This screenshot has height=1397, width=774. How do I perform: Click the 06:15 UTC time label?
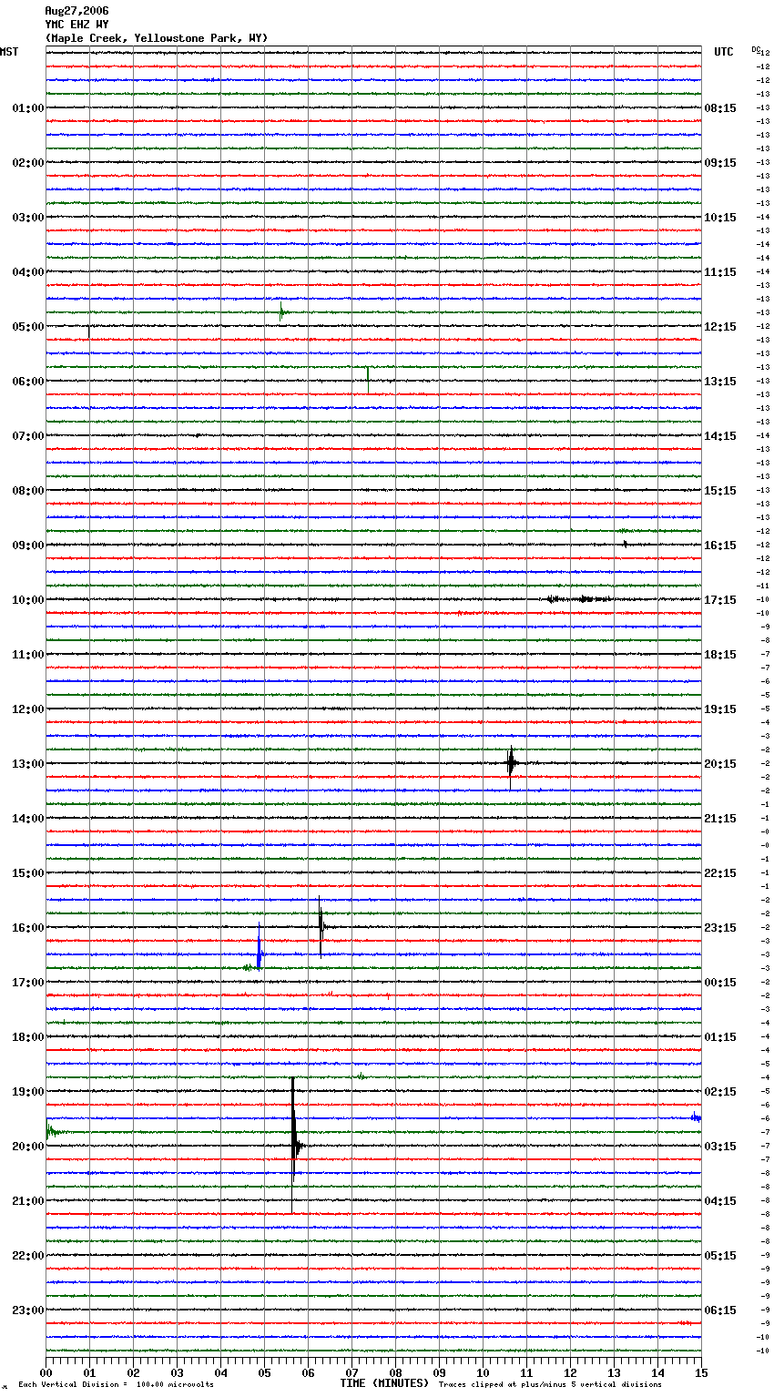(720, 1310)
